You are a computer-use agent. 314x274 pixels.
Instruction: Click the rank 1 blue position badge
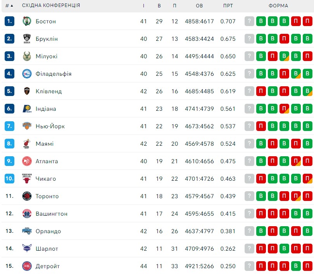click(9, 21)
